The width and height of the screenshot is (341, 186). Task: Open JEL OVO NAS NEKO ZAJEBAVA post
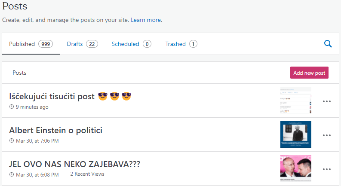[x=74, y=164]
